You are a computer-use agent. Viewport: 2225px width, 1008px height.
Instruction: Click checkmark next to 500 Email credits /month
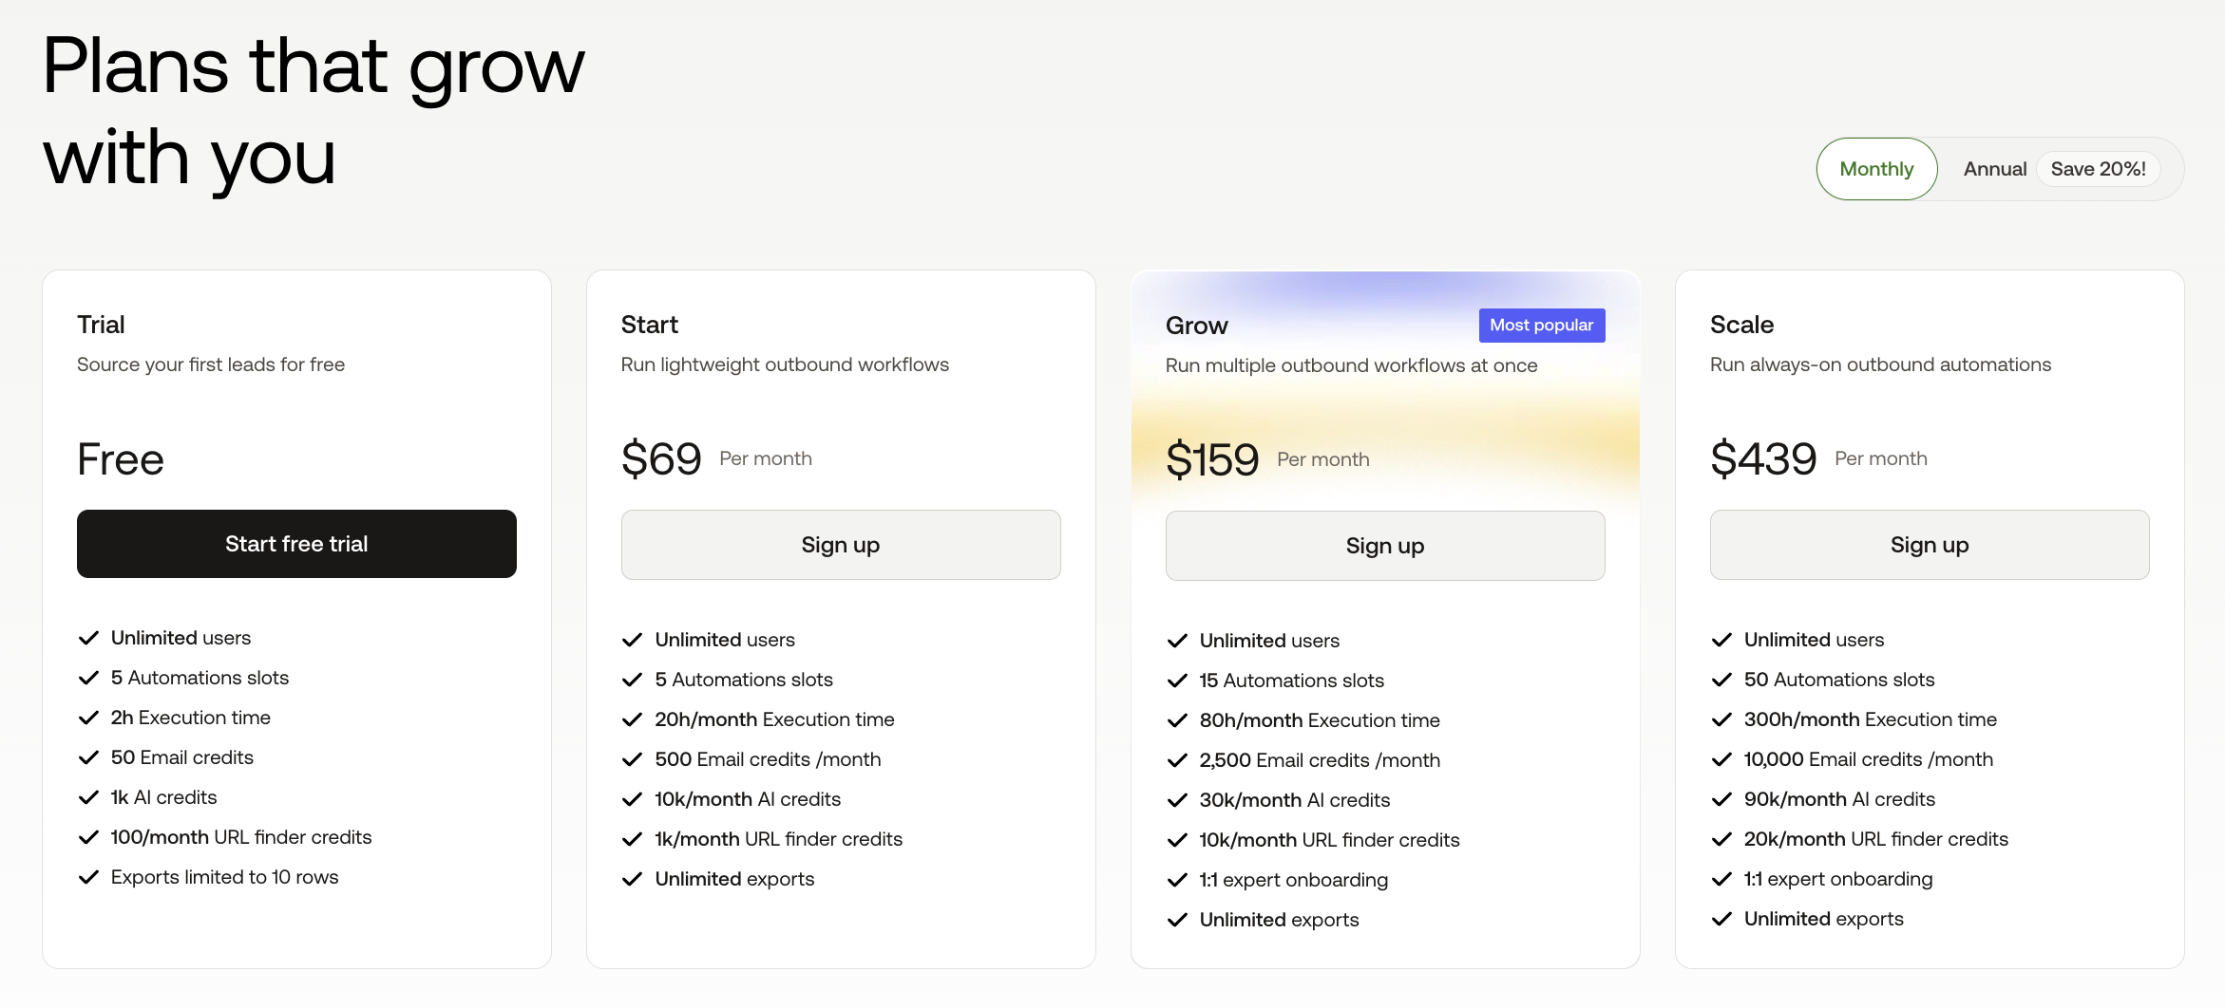tap(632, 759)
